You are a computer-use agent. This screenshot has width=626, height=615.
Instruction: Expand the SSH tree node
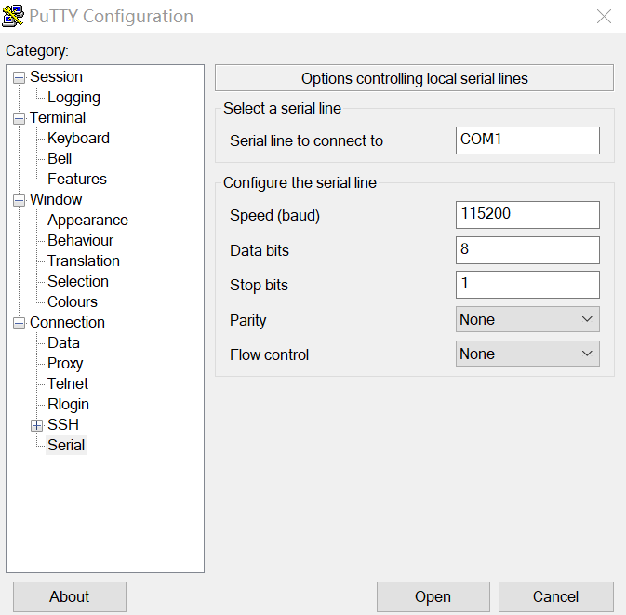[36, 426]
